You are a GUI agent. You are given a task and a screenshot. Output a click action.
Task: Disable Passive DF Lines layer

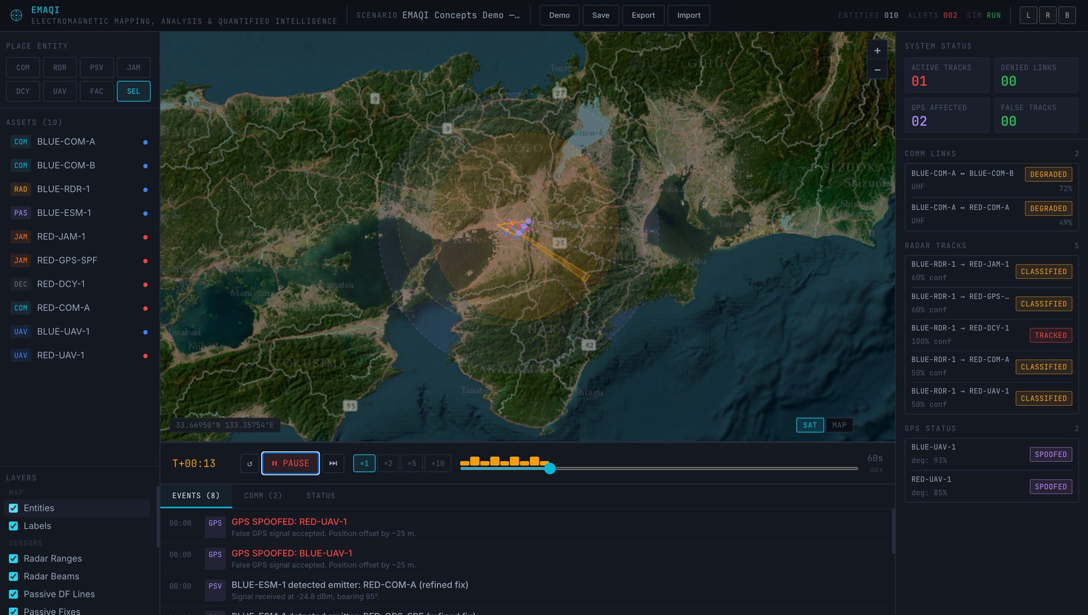[x=13, y=594]
